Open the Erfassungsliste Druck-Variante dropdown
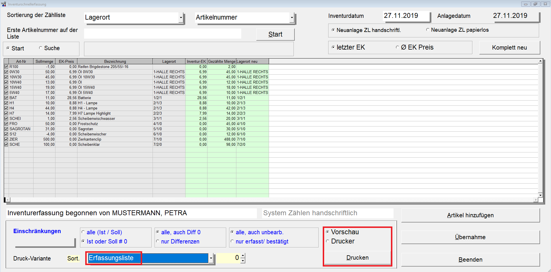This screenshot has width=551, height=272. click(x=211, y=258)
